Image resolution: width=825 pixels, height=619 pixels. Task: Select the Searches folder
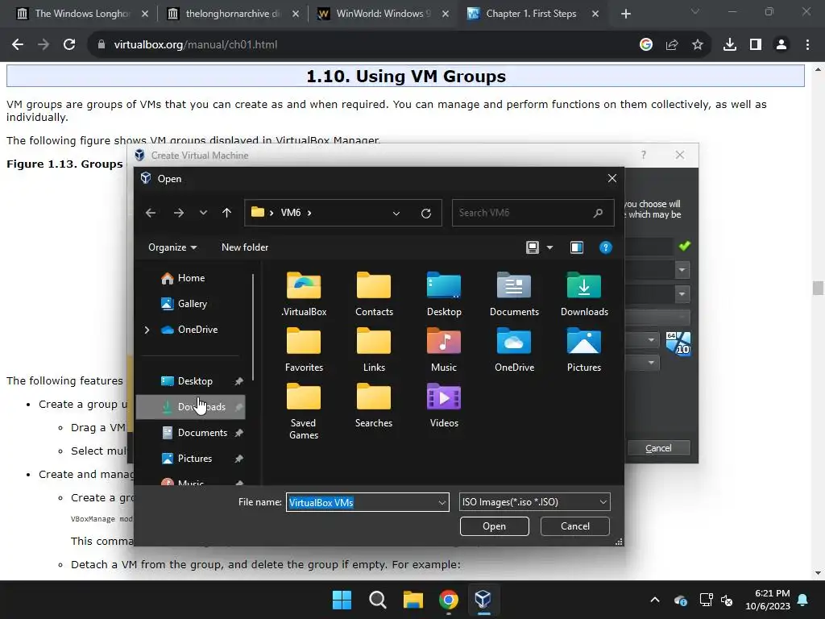pos(374,406)
